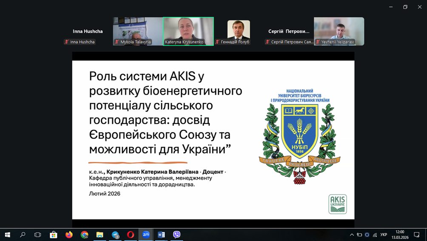Click the Zoom app taskbar icon
Image resolution: width=427 pixels, height=241 pixels.
click(146, 235)
